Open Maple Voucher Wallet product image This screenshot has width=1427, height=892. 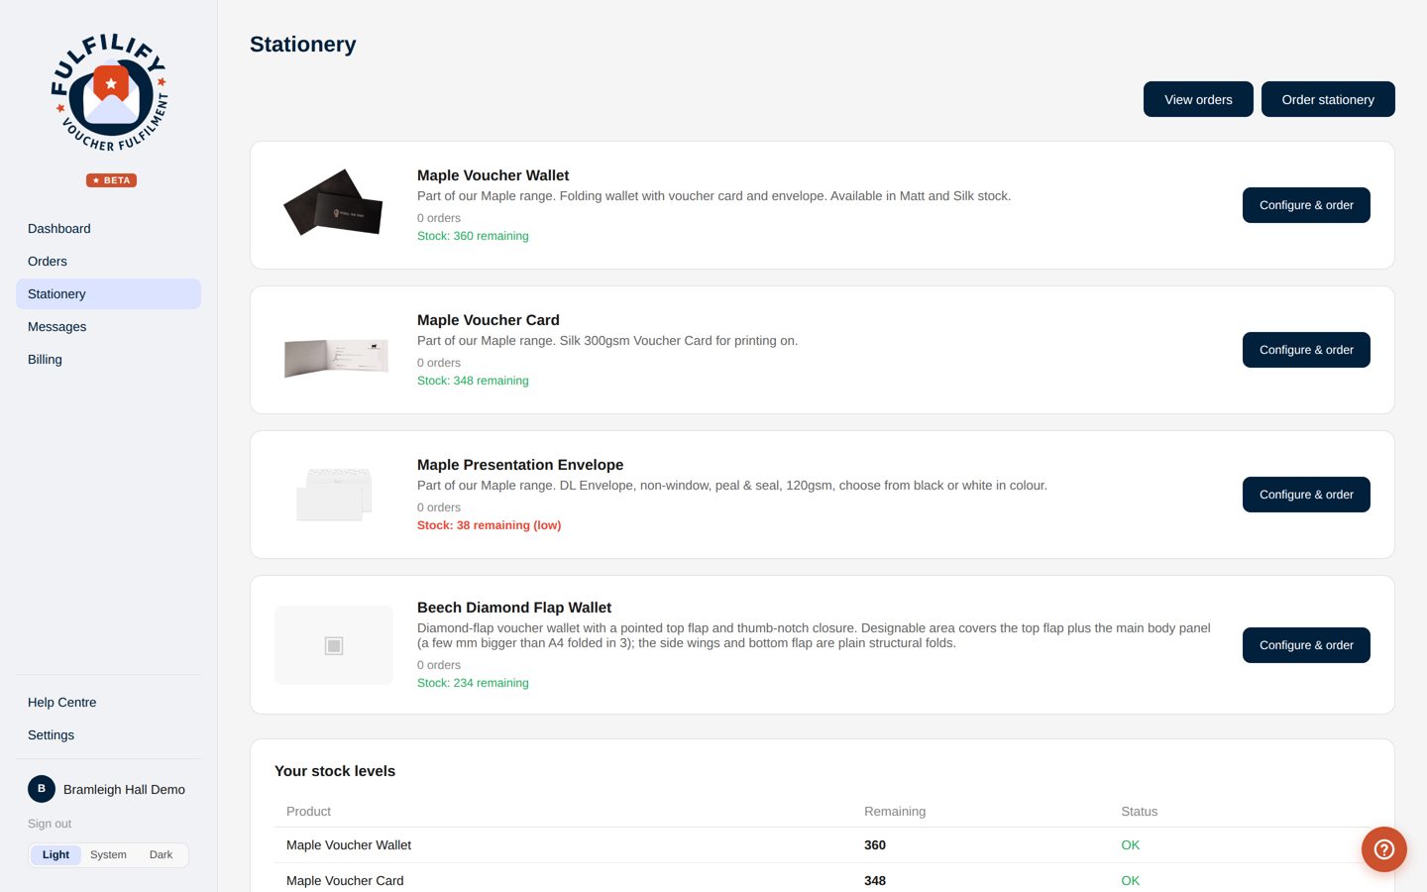[x=334, y=202]
